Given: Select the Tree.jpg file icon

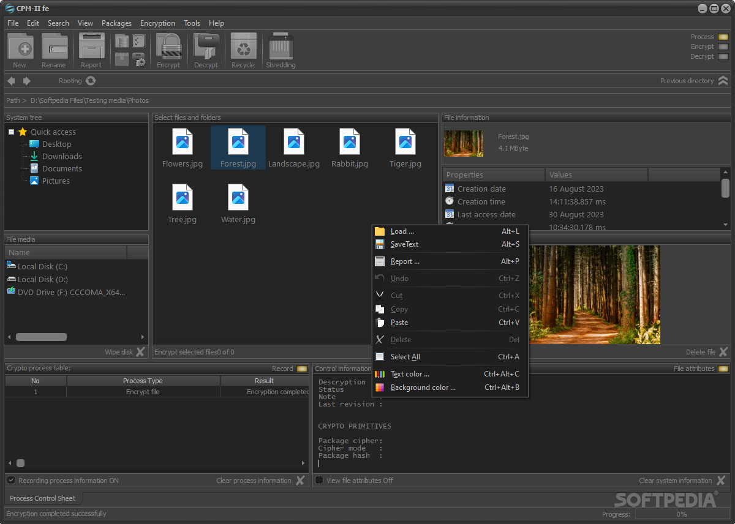Looking at the screenshot, I should pos(183,197).
